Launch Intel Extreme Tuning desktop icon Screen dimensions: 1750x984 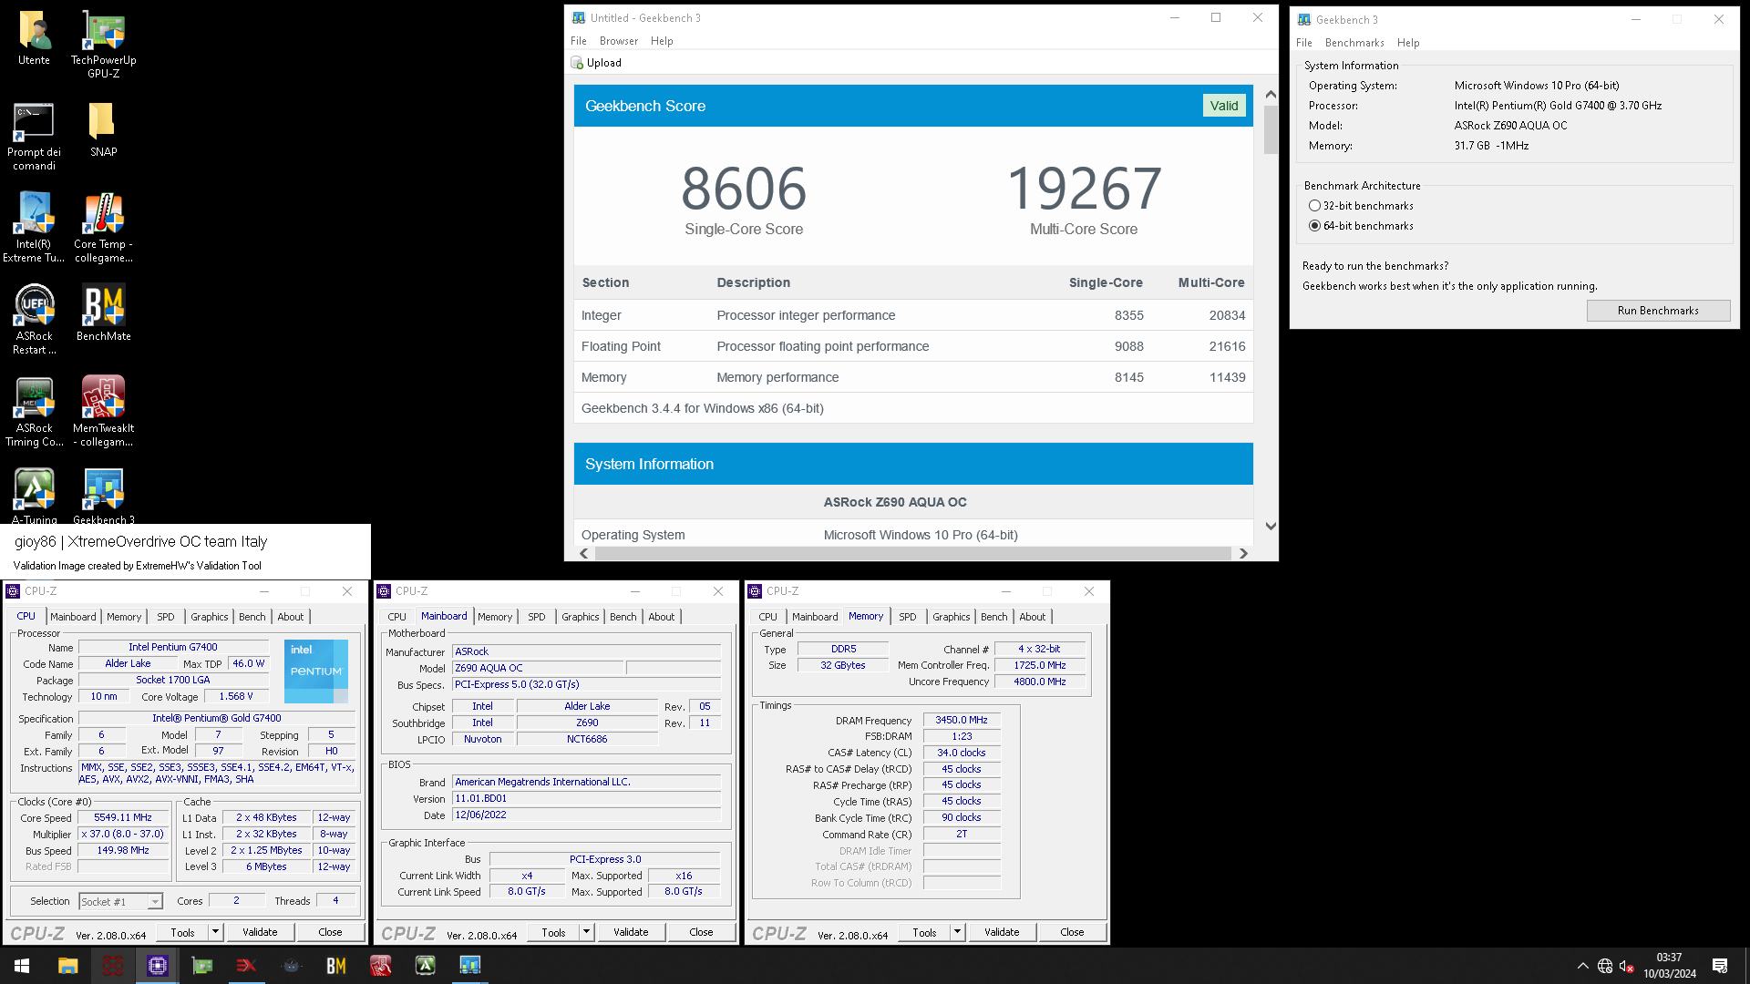[x=35, y=228]
